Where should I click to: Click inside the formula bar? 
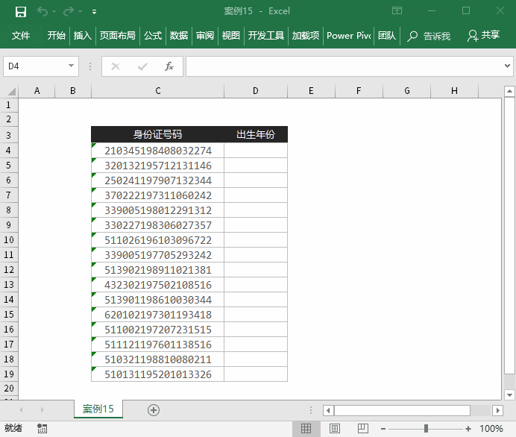[x=344, y=66]
